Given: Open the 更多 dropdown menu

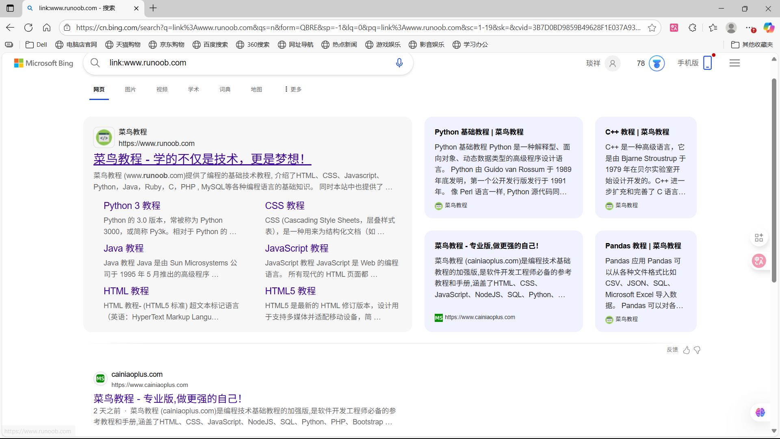Looking at the screenshot, I should coord(292,89).
